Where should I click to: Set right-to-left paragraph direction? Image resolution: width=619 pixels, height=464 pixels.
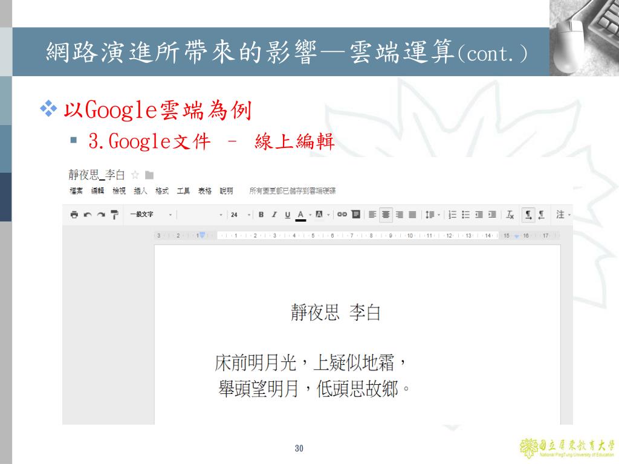(x=542, y=214)
